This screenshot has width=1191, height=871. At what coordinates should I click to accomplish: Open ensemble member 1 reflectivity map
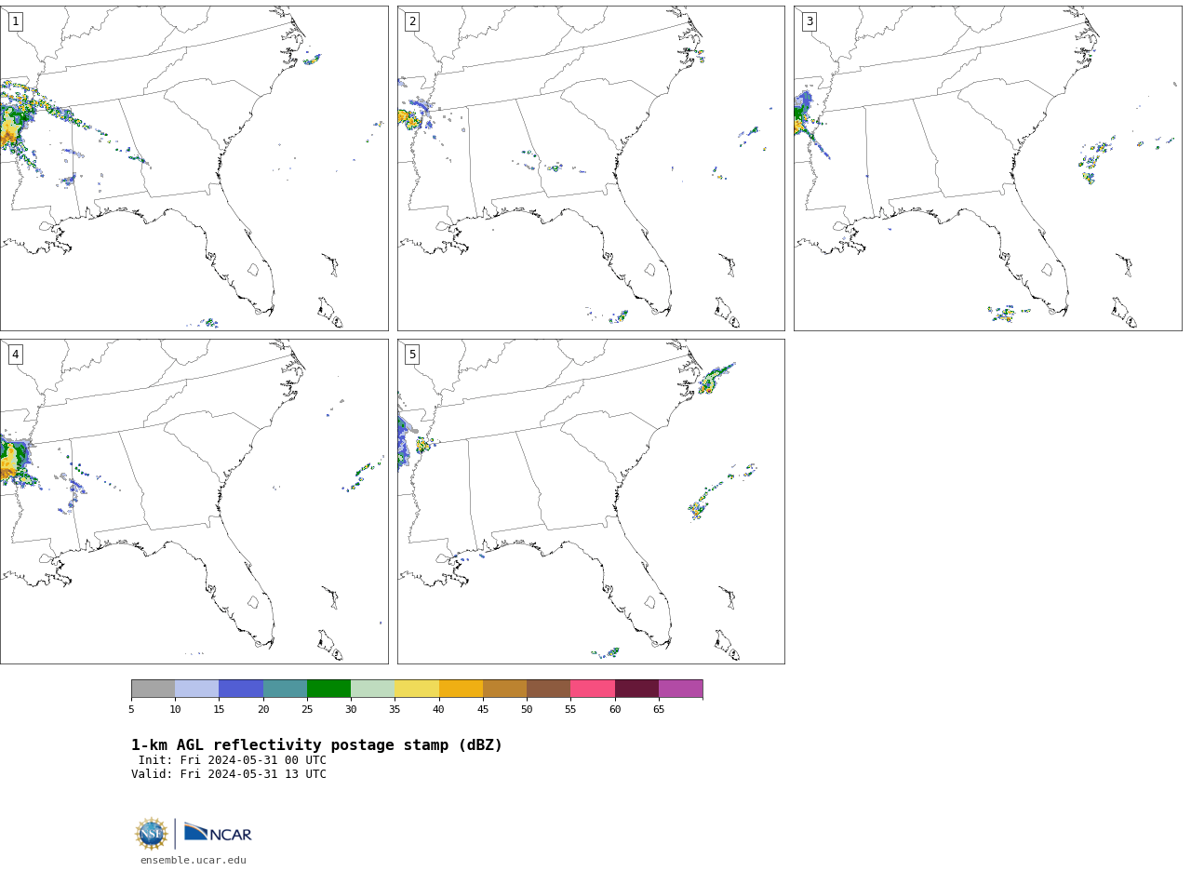coord(194,168)
